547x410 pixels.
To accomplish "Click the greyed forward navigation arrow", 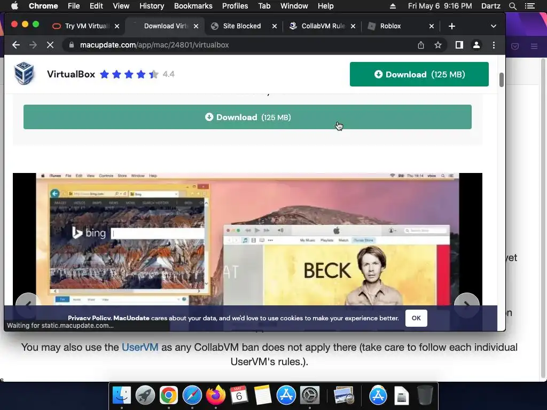I will (33, 45).
